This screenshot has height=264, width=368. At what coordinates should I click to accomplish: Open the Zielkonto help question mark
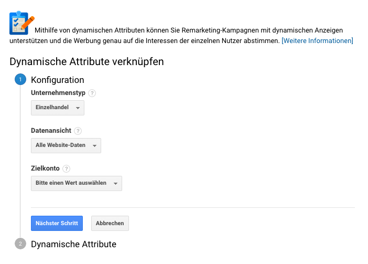(x=67, y=169)
